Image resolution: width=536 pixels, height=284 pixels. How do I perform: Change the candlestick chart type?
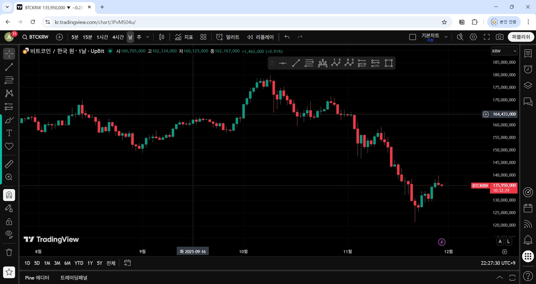coord(162,37)
